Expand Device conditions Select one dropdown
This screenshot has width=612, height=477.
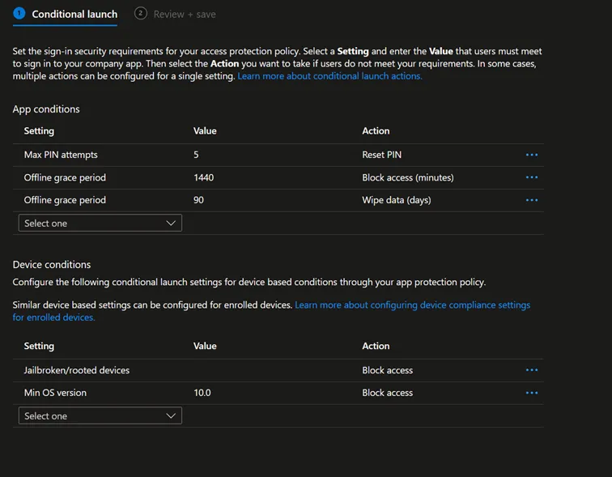coord(100,415)
